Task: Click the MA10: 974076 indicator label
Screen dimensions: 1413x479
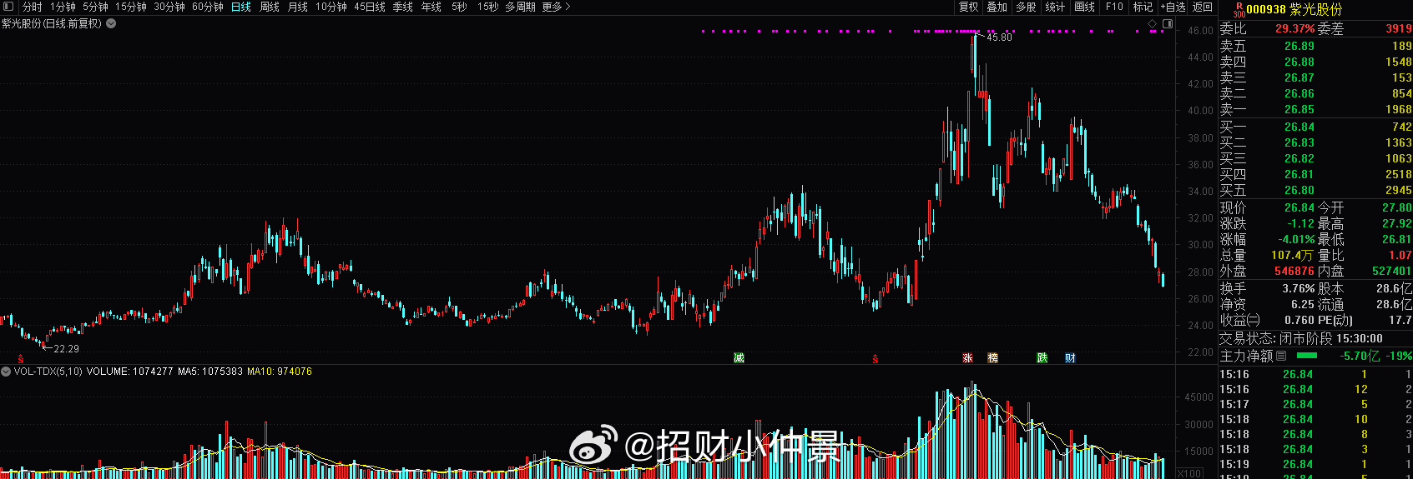Action: coord(280,372)
